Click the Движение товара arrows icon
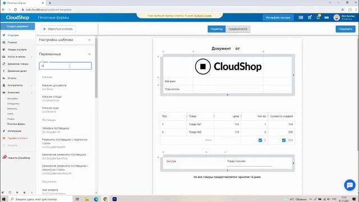359x202 pixels. coord(4,64)
